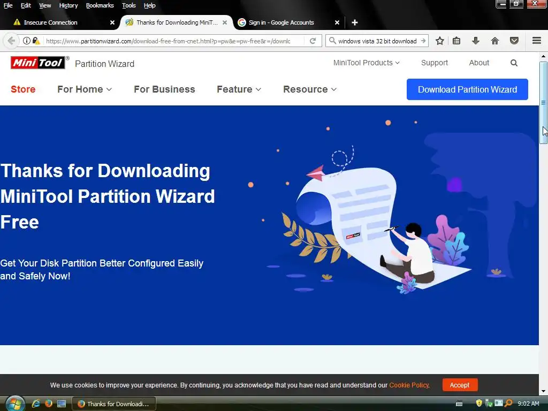Click the show desktop quick launch icon
This screenshot has height=411, width=548.
(x=62, y=404)
